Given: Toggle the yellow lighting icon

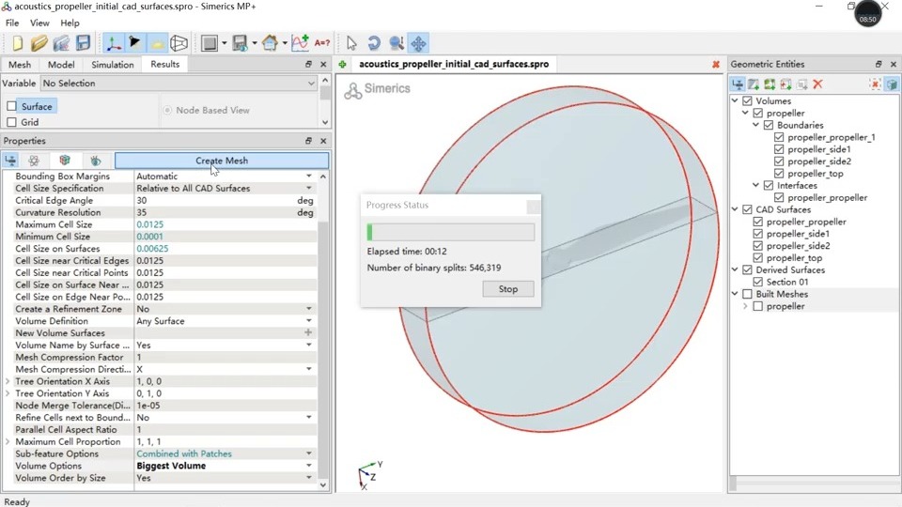Looking at the screenshot, I should (x=157, y=44).
